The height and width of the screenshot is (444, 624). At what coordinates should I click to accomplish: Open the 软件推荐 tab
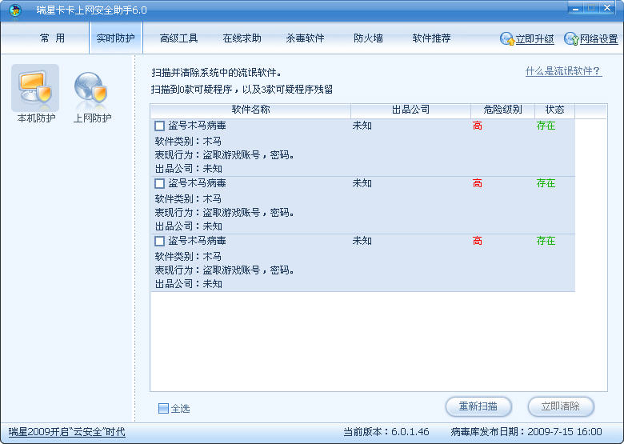tap(431, 38)
